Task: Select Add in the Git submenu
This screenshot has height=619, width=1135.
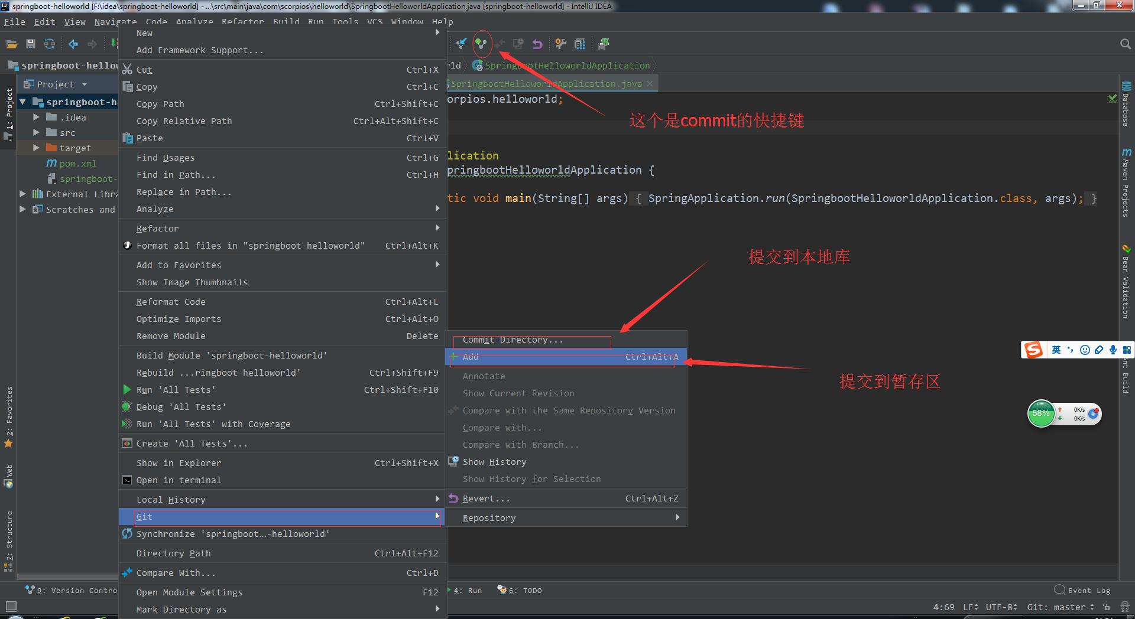Action: tap(566, 357)
